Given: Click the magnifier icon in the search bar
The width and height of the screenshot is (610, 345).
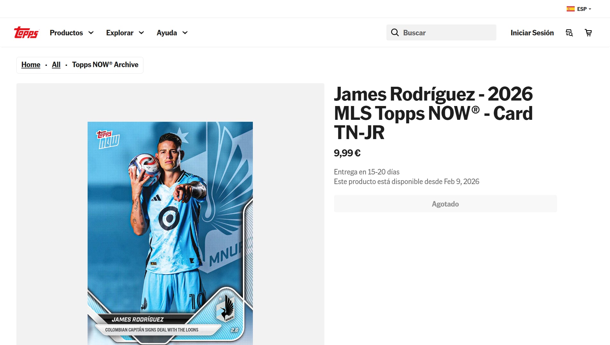Looking at the screenshot, I should (395, 32).
